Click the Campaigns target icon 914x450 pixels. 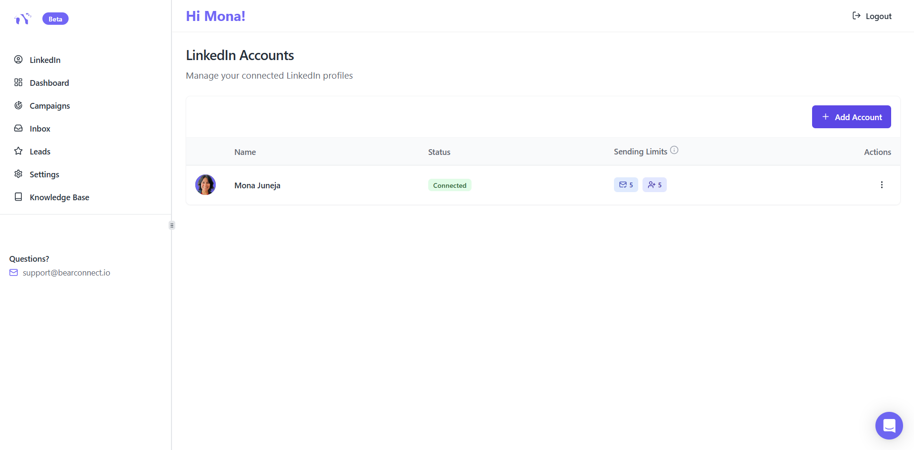coord(18,105)
